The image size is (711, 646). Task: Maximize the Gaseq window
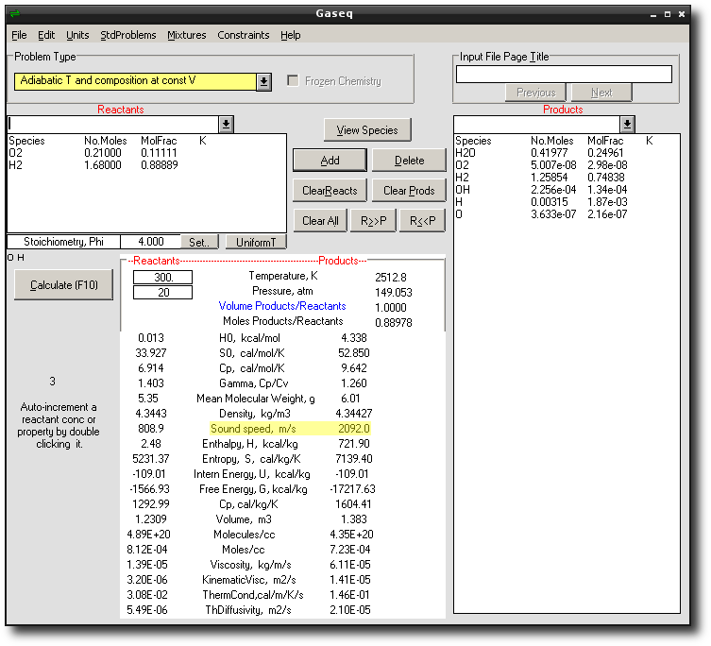tap(668, 14)
